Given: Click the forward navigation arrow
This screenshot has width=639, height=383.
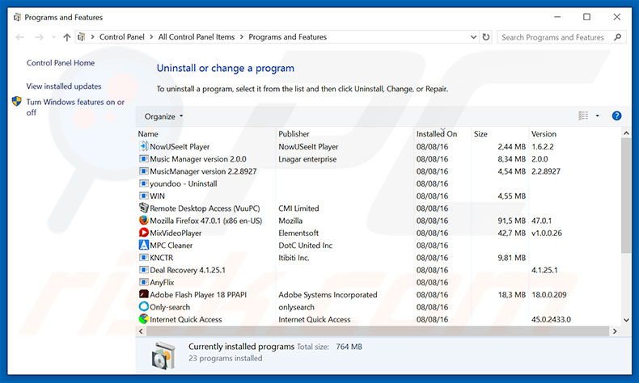Looking at the screenshot, I should pos(39,37).
